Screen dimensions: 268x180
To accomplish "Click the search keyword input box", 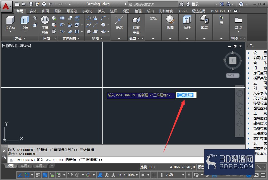I will 153,4.
